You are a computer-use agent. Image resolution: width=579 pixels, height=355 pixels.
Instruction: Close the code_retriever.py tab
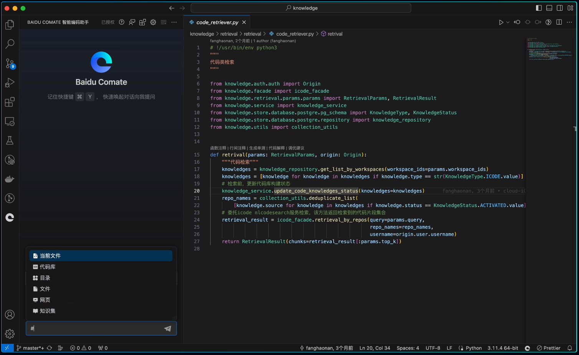click(244, 22)
